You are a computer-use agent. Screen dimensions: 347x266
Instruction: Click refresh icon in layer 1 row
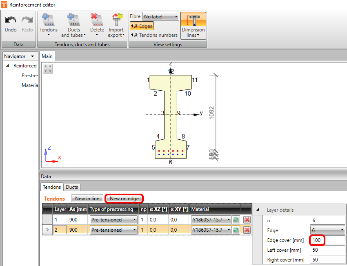236,220
